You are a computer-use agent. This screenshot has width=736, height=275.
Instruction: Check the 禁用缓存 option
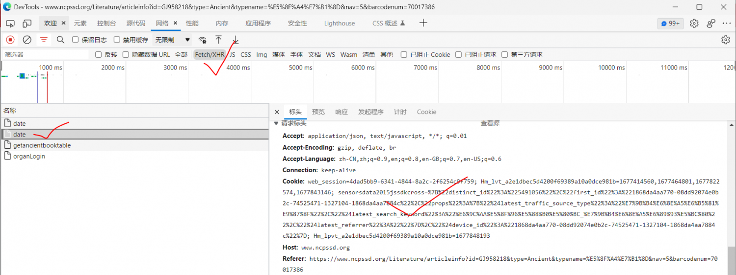[117, 40]
